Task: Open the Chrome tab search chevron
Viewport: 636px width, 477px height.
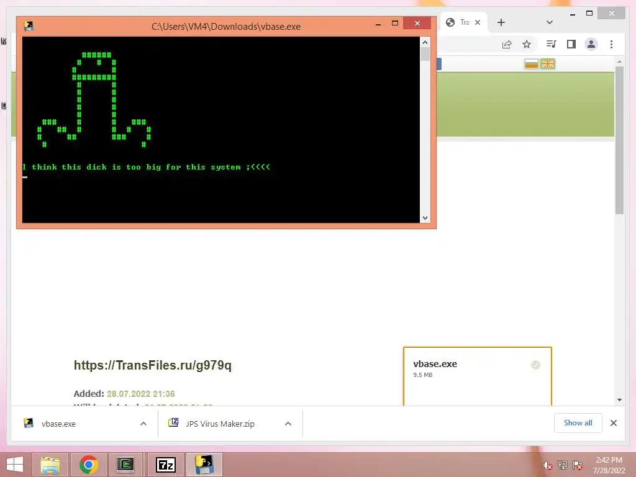Action: 550,22
